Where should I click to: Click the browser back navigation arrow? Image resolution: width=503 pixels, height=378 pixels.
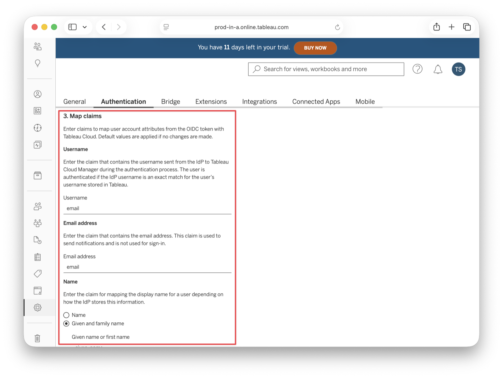click(x=104, y=27)
